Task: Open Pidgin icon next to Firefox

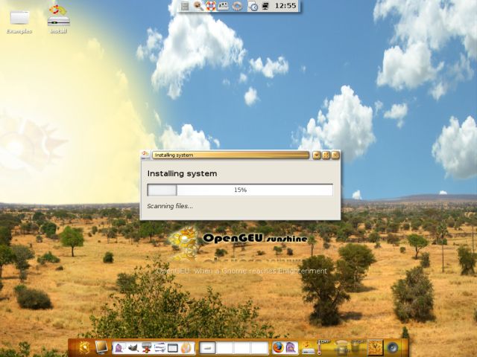Action: 291,347
